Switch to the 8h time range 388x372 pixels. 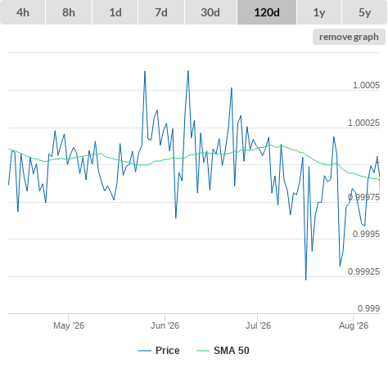coord(69,12)
